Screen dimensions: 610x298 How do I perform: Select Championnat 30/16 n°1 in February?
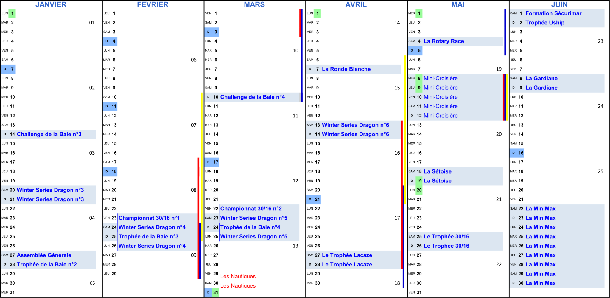pyautogui.click(x=149, y=218)
